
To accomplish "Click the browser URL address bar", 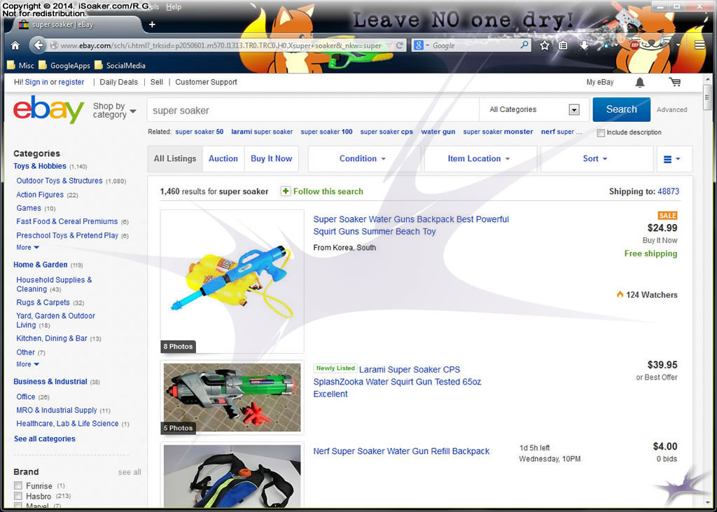I will coord(222,46).
